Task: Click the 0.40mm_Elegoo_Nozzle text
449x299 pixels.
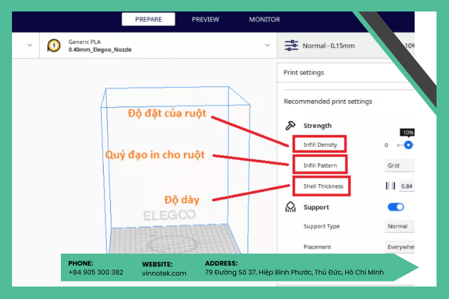Action: pos(100,49)
